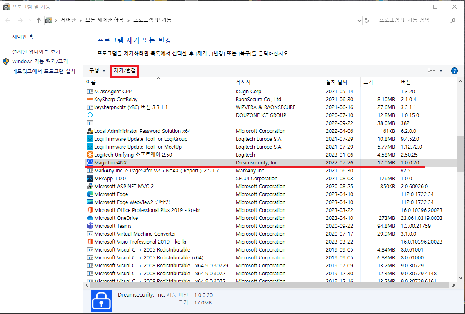465x314 pixels.
Task: Open 네트워크에서 프로그램 설치 link
Action: click(x=44, y=71)
